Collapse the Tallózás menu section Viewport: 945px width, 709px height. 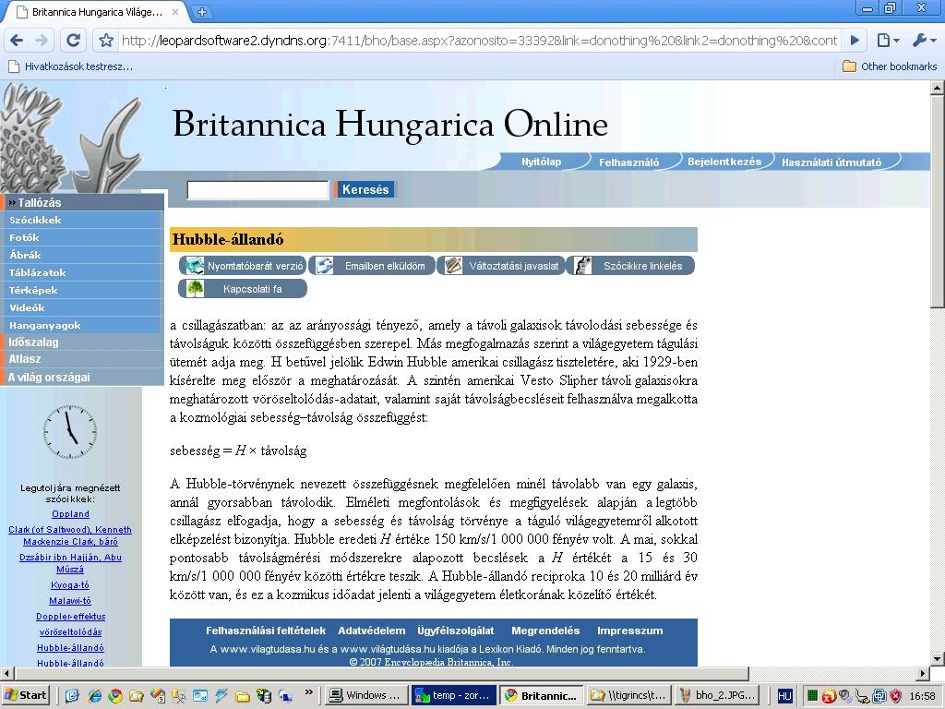coord(82,202)
